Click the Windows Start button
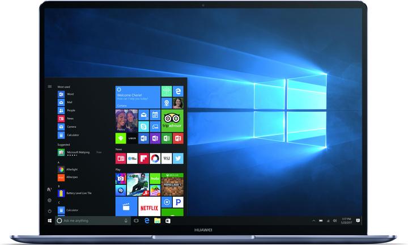 tap(50, 221)
